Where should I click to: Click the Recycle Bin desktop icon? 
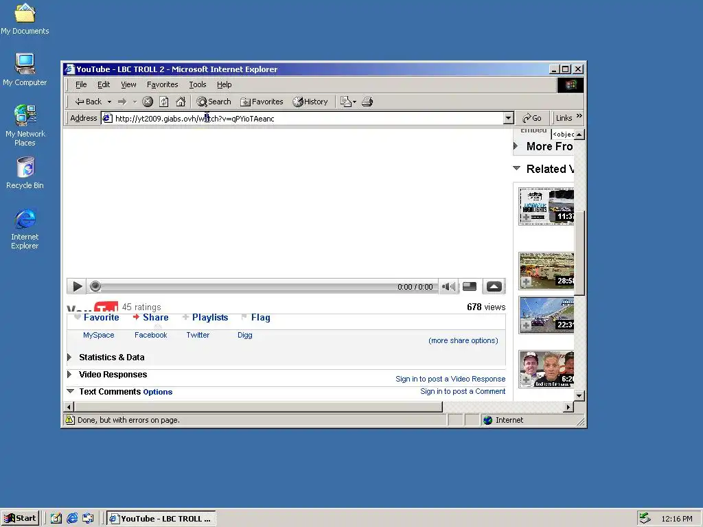click(x=25, y=173)
